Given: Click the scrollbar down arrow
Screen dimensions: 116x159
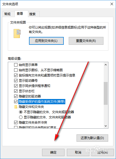Looking at the screenshot, I should [106, 126].
